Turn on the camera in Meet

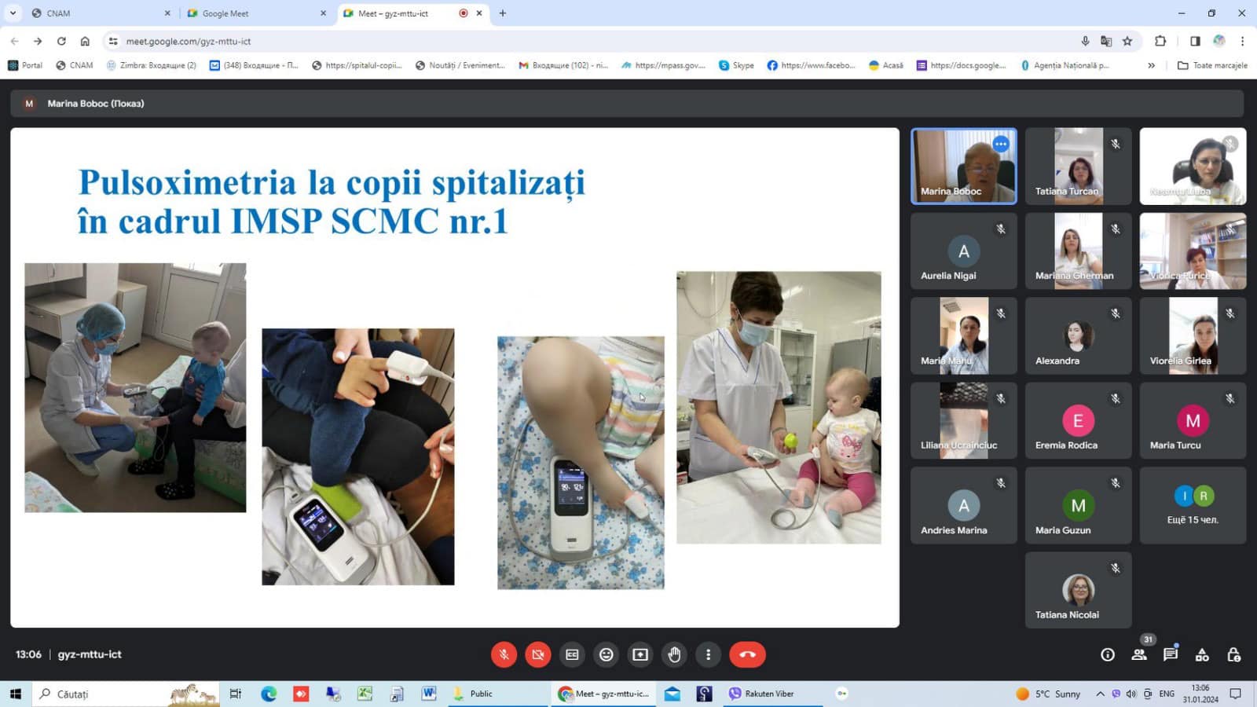coord(538,654)
